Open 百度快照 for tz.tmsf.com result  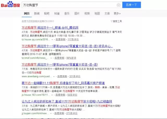(59, 58)
